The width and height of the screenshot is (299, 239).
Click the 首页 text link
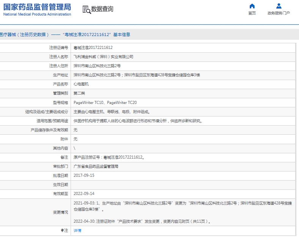252,13
